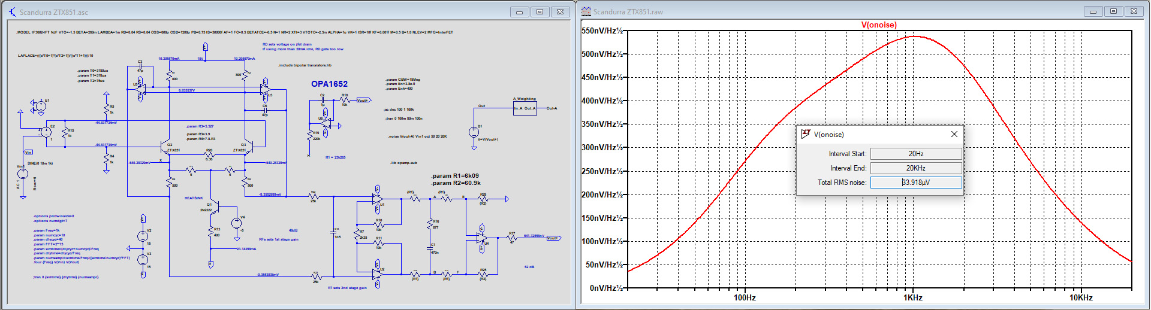Click resistor R19 220k symbol
The height and width of the screenshot is (310, 1151).
point(310,136)
